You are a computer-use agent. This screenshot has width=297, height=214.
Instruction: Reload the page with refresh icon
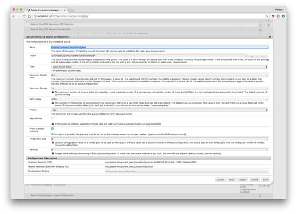tap(24, 16)
